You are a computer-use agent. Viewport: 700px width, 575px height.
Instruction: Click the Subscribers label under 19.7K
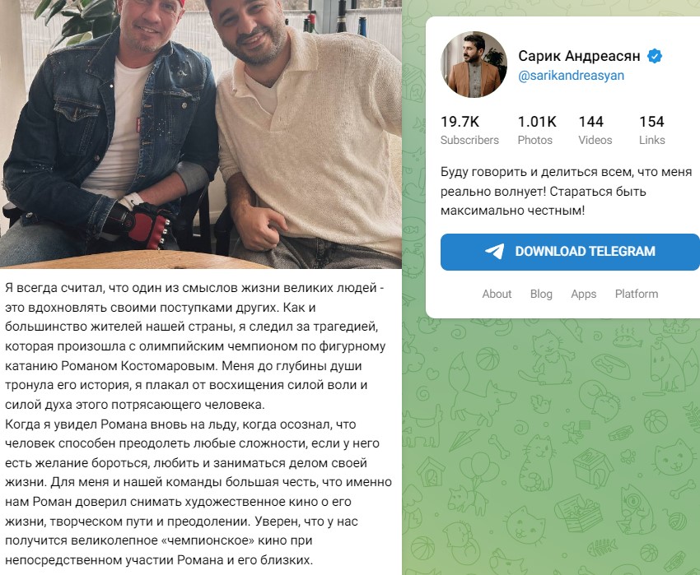pos(469,140)
